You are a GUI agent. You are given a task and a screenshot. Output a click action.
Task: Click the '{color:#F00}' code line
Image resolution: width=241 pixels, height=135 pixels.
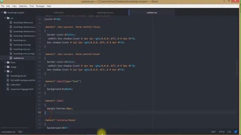(x=52, y=19)
